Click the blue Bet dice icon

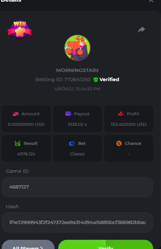(x=72, y=144)
